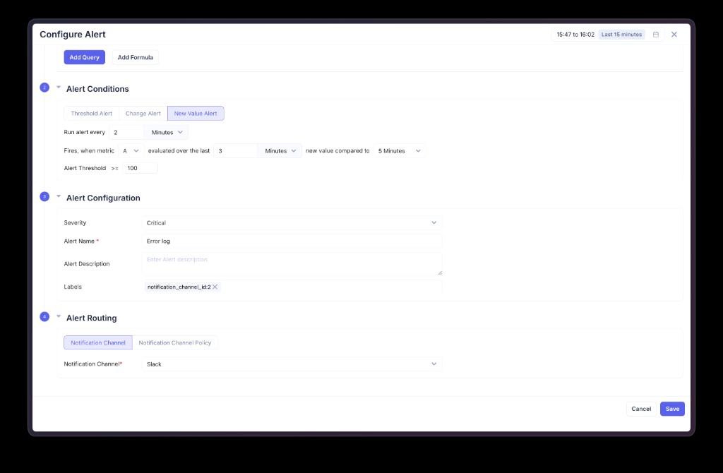The height and width of the screenshot is (473, 723).
Task: Collapse the Alert Conditions section
Action: (x=59, y=88)
